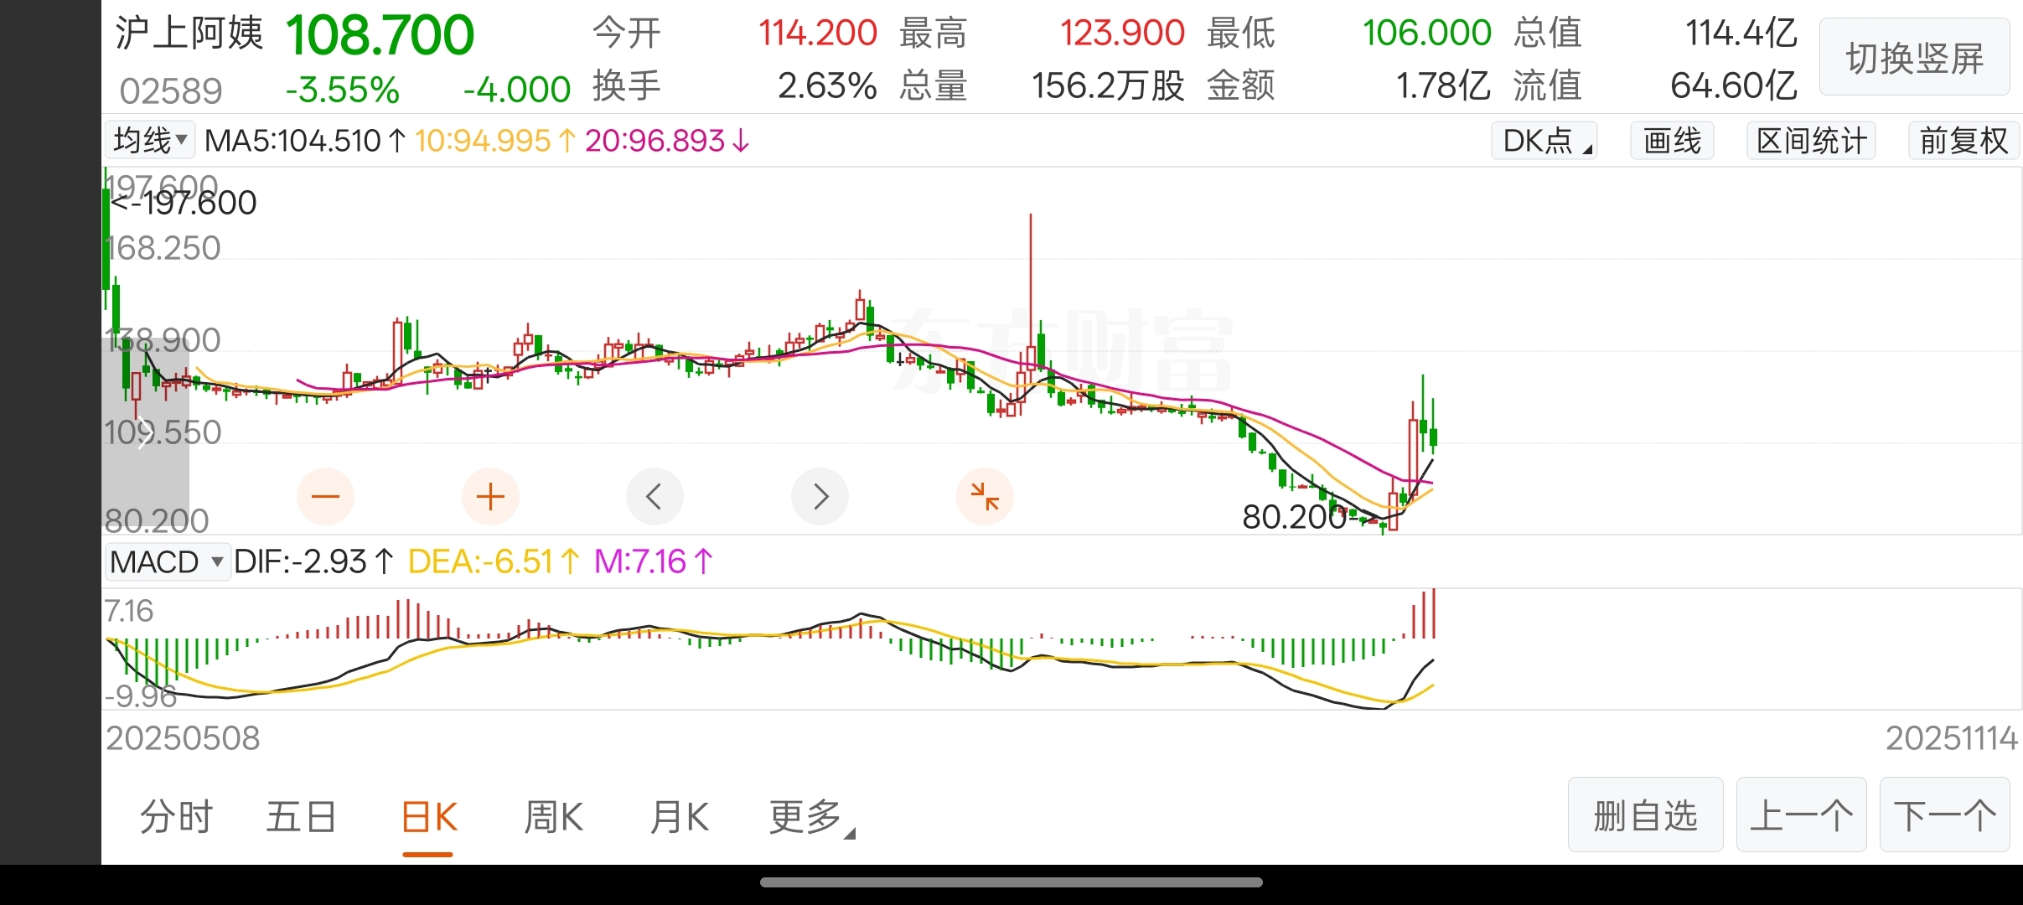Image resolution: width=2023 pixels, height=905 pixels.
Task: Select the 月K tab
Action: pos(680,817)
